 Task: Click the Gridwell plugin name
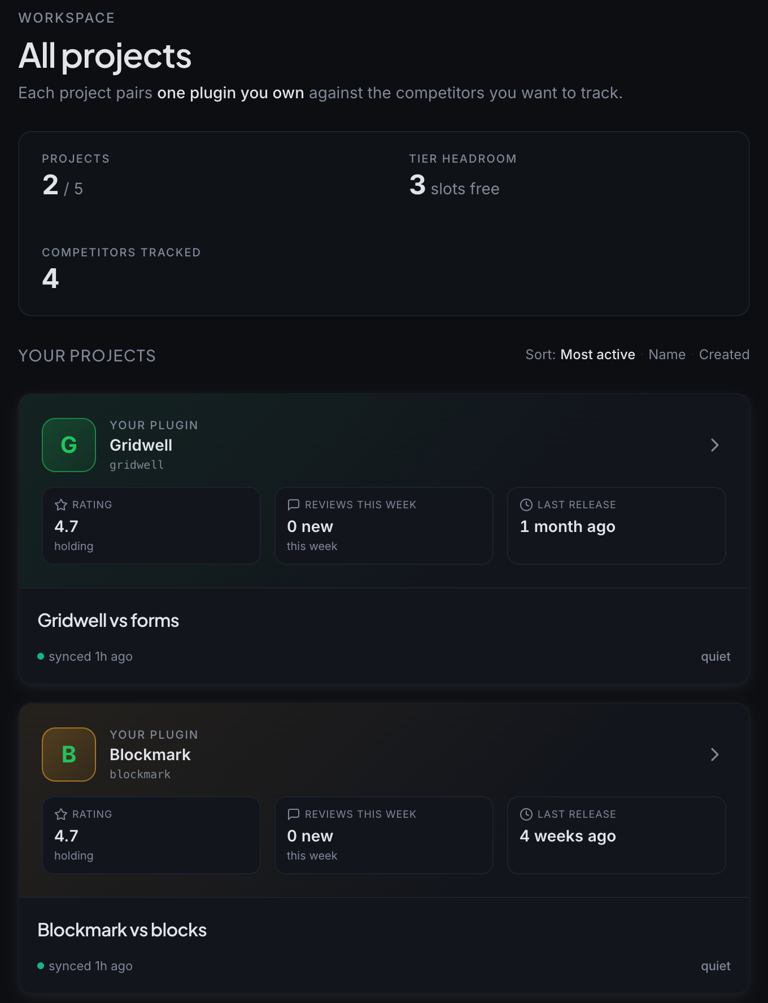141,445
